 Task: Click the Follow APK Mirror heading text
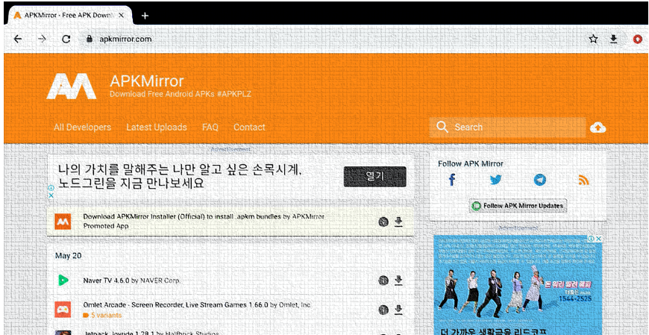[x=471, y=163]
